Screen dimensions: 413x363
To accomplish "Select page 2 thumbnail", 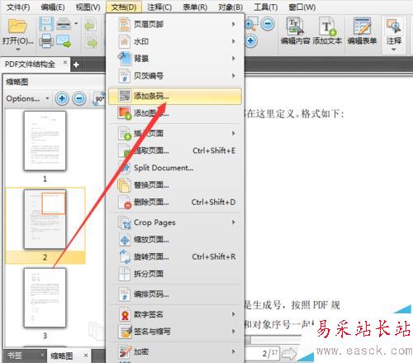I will (45, 219).
